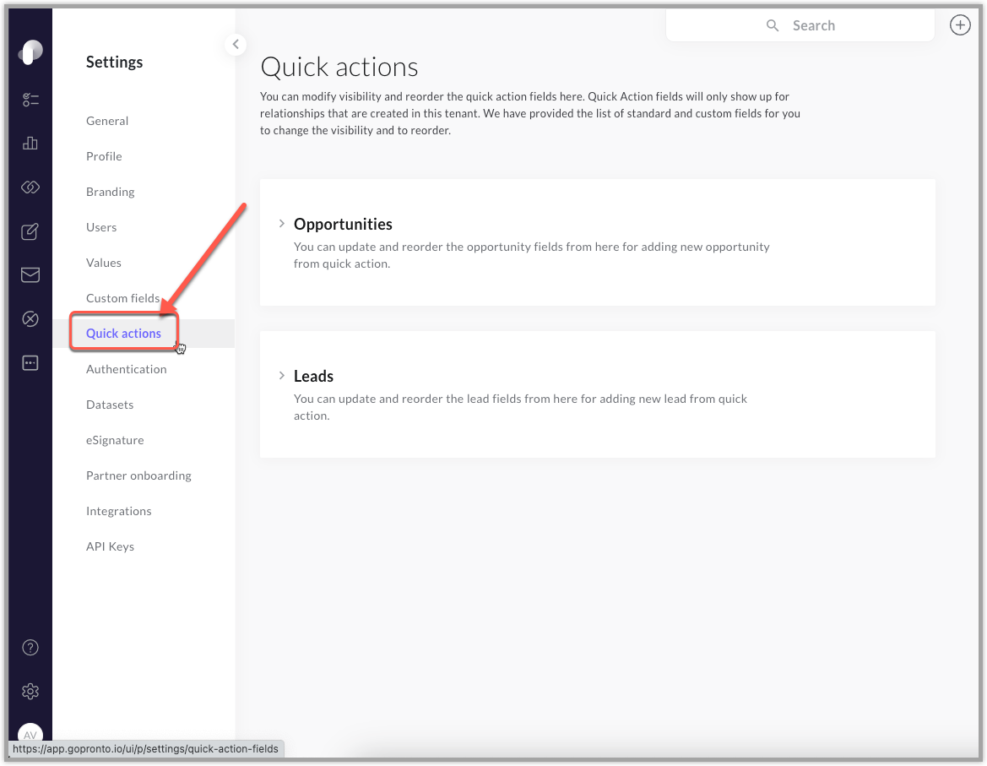987x766 pixels.
Task: Open the mail envelope icon in sidebar
Action: coord(30,275)
